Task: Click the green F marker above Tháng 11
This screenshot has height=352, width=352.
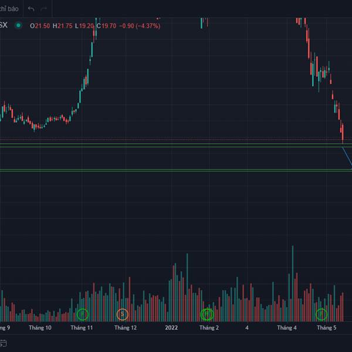Action: pyautogui.click(x=83, y=314)
